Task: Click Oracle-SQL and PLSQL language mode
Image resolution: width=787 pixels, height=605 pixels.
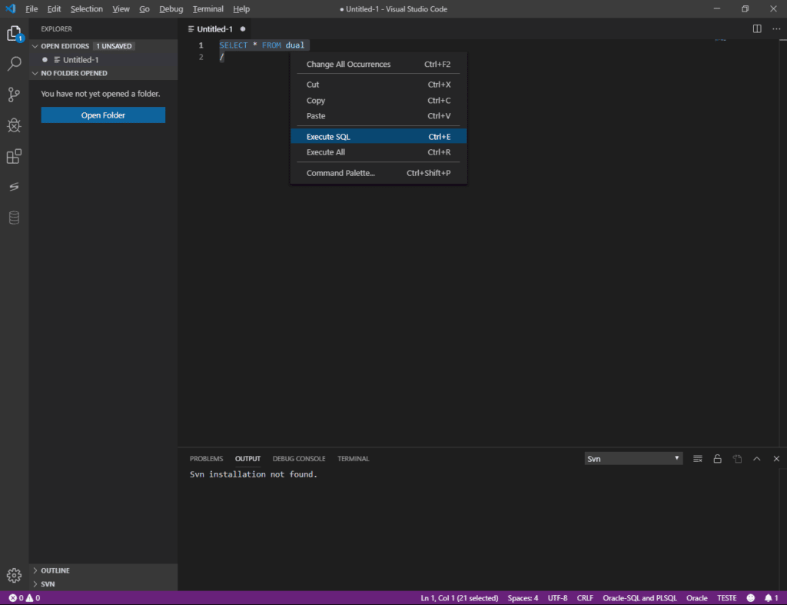Action: point(639,598)
